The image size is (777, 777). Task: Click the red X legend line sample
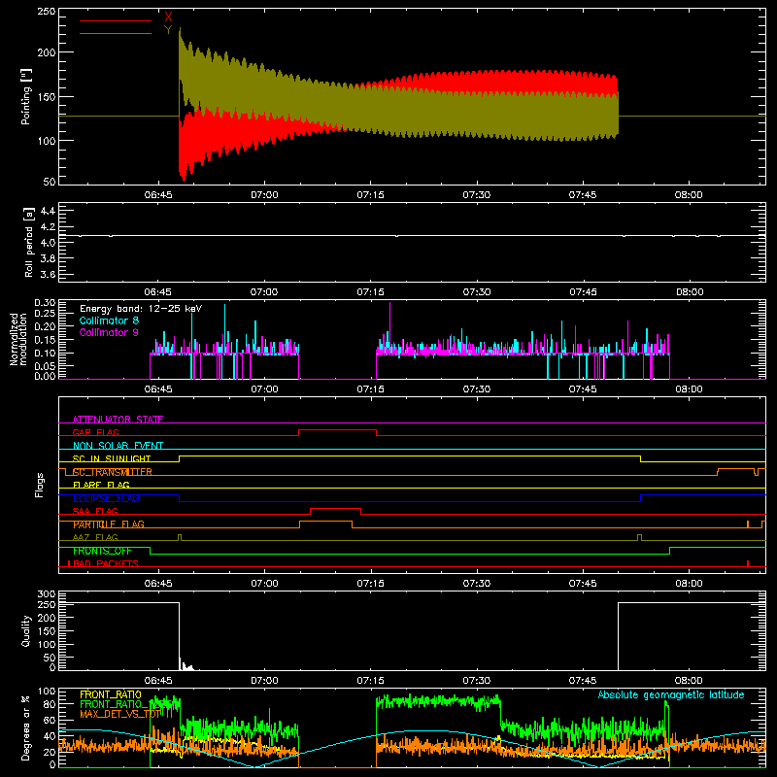click(116, 20)
